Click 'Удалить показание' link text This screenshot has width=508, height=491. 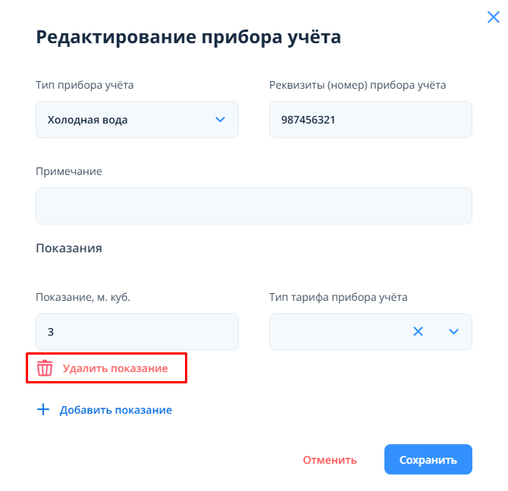coord(115,368)
